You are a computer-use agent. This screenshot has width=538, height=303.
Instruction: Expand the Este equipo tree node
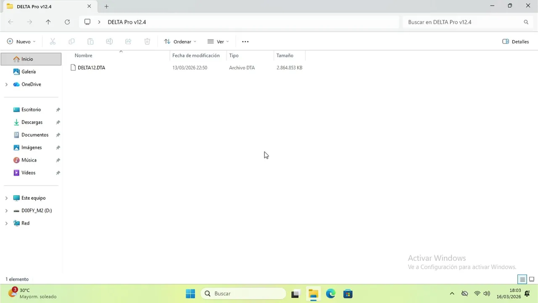coord(6,198)
